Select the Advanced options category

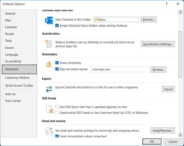point(19,69)
